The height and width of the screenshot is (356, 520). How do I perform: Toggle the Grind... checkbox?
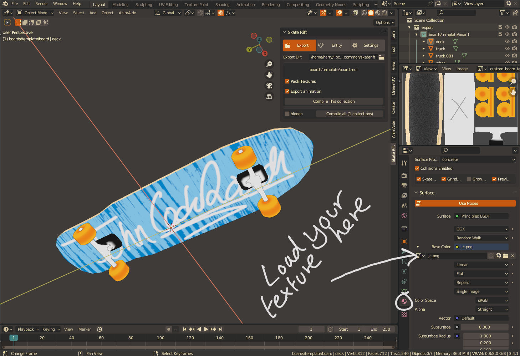click(444, 179)
